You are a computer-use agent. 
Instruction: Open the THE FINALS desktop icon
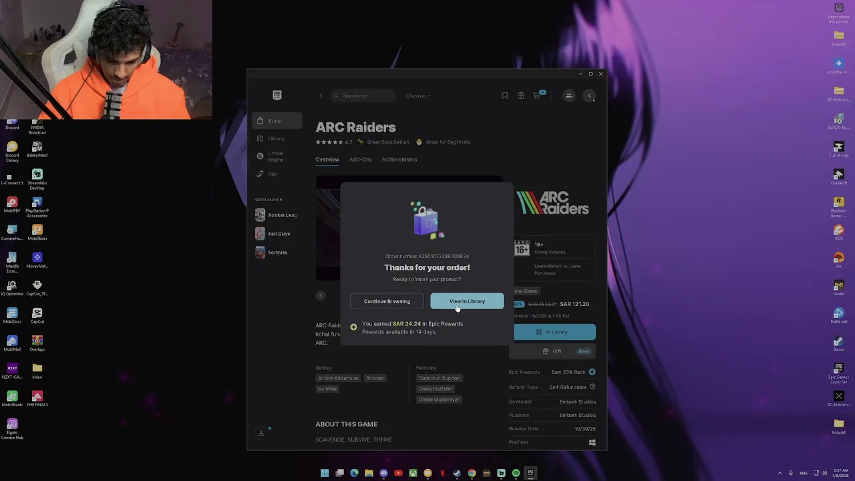[x=37, y=399]
